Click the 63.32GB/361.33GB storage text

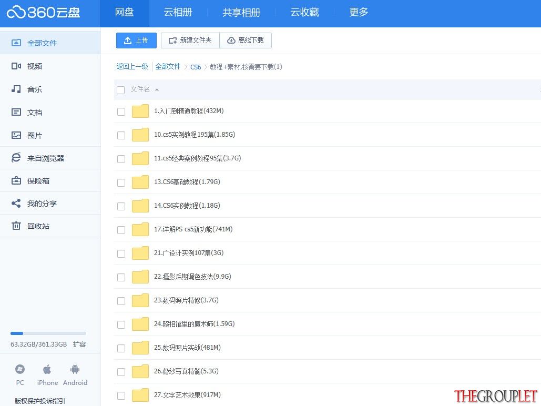(39, 344)
